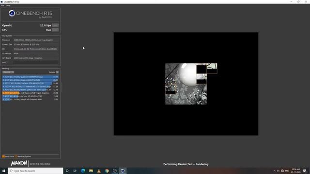Click the Identical System legend swatch
Screen dimensions: 310x174
(16, 157)
